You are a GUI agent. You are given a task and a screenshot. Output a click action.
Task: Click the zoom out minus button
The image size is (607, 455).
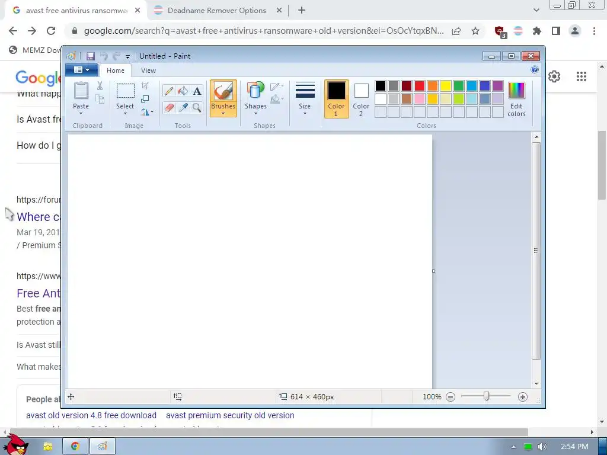[x=451, y=396]
